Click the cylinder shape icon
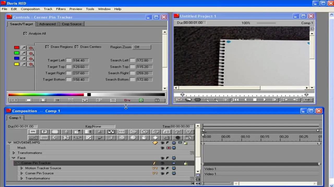Viewport: 334px width, 187px height. tap(144, 138)
